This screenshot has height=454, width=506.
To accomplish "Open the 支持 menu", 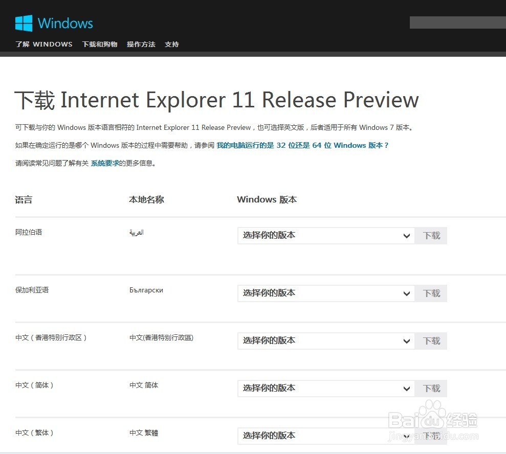I will pos(172,44).
